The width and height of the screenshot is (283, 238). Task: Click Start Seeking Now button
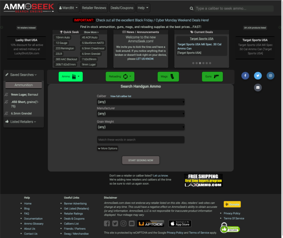(x=140, y=160)
